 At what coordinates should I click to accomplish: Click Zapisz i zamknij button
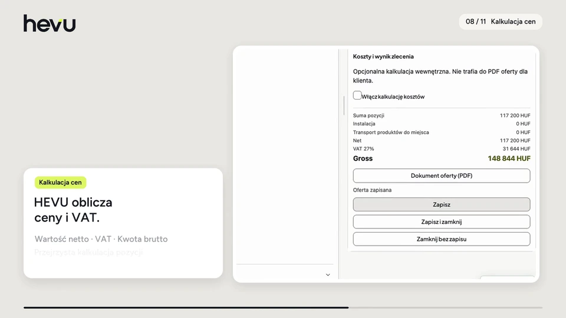tap(442, 222)
